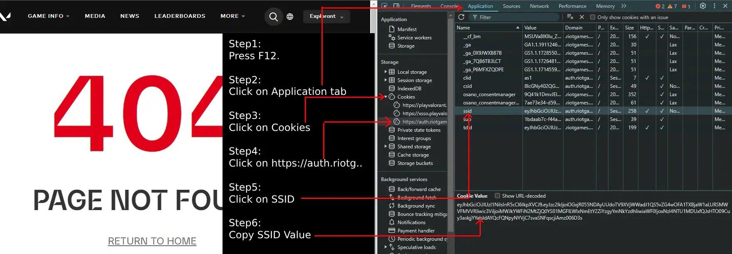
Task: Select IndexedDB in storage tree
Action: coord(409,89)
